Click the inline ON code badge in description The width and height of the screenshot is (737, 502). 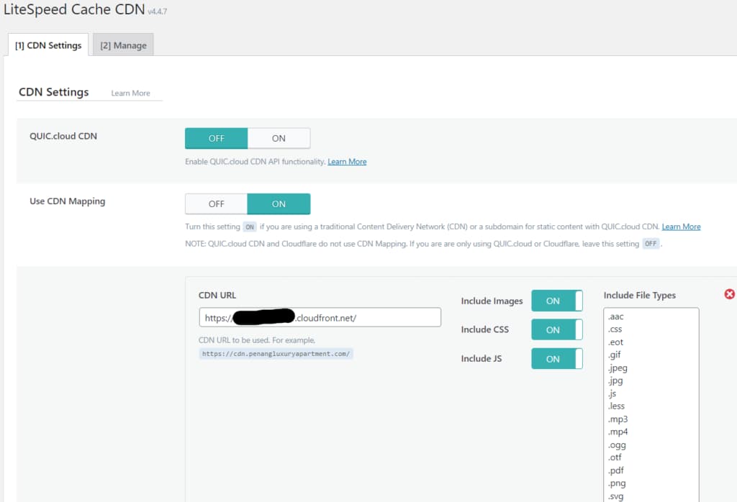250,227
